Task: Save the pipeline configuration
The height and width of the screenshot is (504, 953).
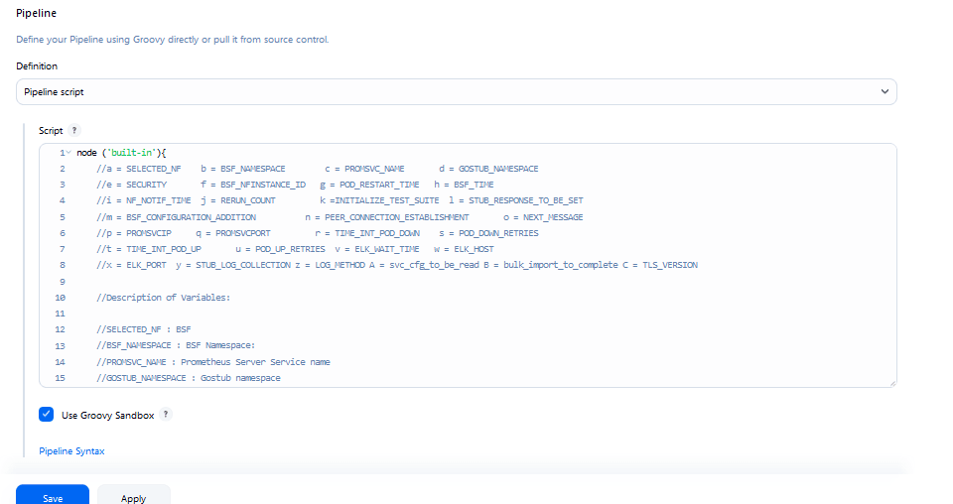Action: coord(53,497)
